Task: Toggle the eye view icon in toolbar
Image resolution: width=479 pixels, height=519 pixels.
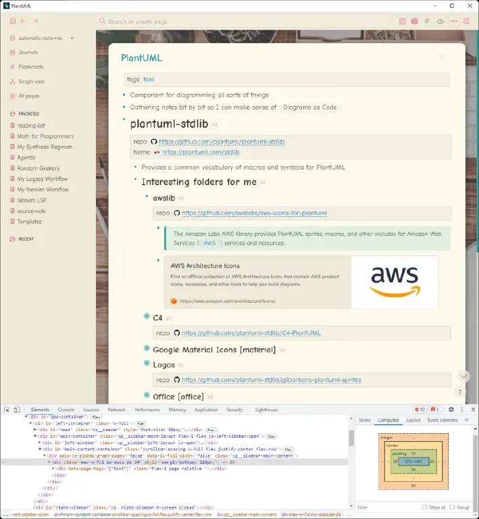Action: tap(440, 21)
